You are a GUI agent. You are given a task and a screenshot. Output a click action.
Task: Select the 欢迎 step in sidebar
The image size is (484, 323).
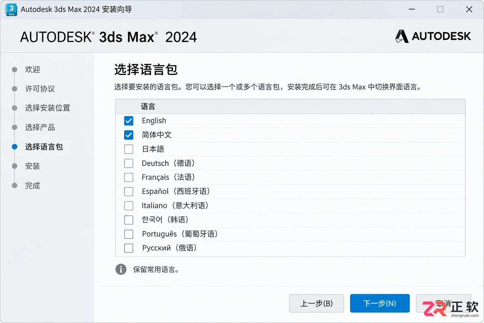click(x=33, y=69)
